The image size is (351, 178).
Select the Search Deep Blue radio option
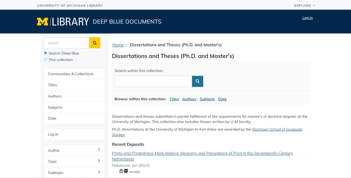(x=46, y=53)
